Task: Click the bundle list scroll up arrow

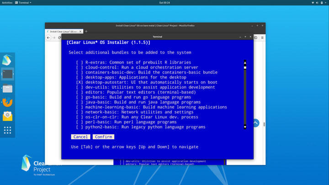Action: [x=245, y=63]
